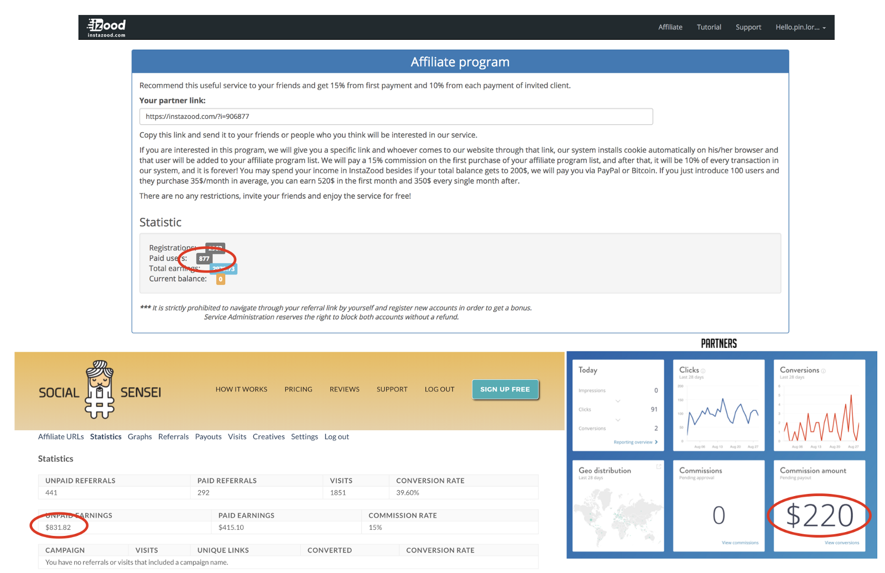This screenshot has width=885, height=573.
Task: Open the Payouts tab
Action: pos(209,437)
